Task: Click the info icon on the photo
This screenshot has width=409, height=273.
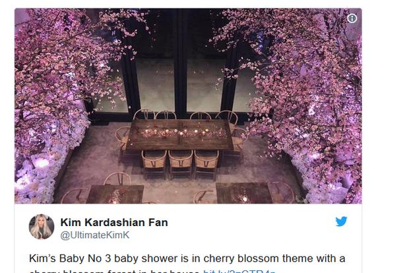Action: pyautogui.click(x=352, y=19)
